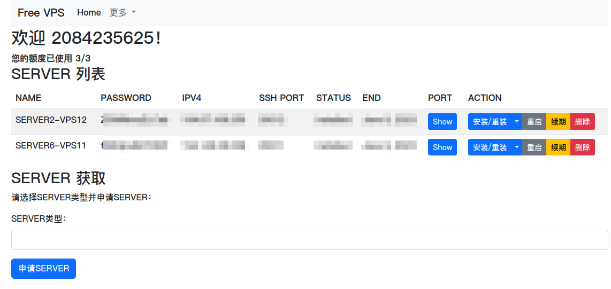The image size is (611, 289).
Task: Click the Free VPS brand link
Action: 41,13
